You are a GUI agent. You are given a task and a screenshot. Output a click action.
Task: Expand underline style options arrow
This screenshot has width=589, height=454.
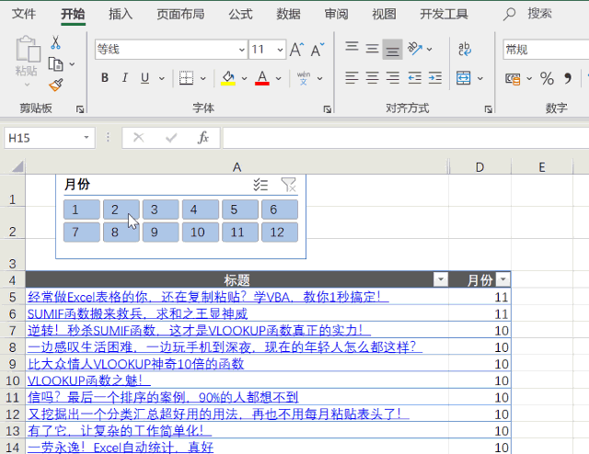[162, 78]
